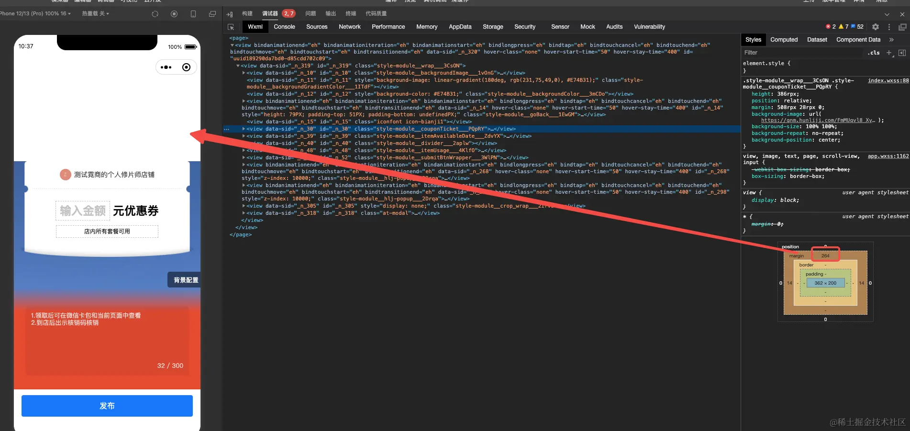Select the 问题 panel tab
Screen dimensions: 910x431
coord(311,14)
